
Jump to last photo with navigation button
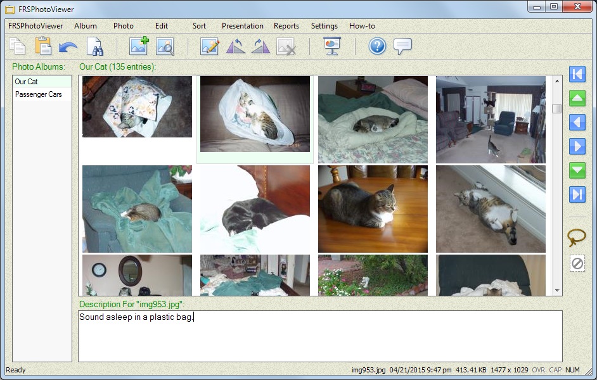coord(577,194)
